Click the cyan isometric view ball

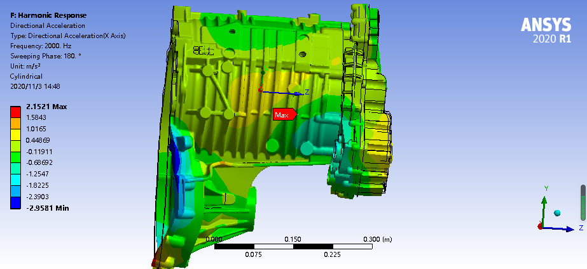pos(557,213)
